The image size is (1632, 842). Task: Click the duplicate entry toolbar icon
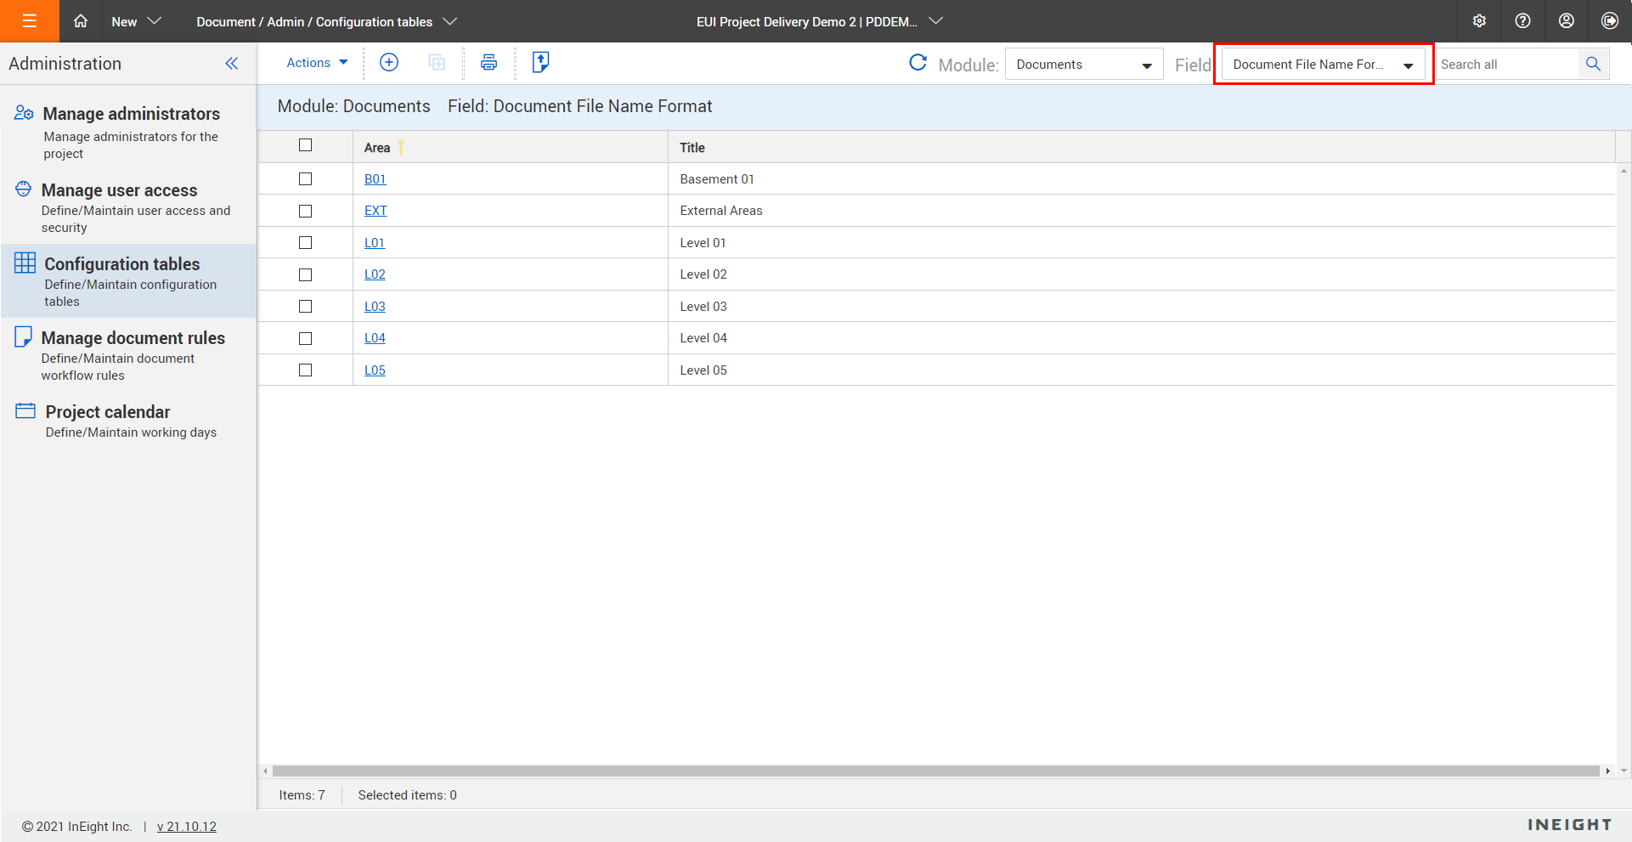[x=437, y=62]
